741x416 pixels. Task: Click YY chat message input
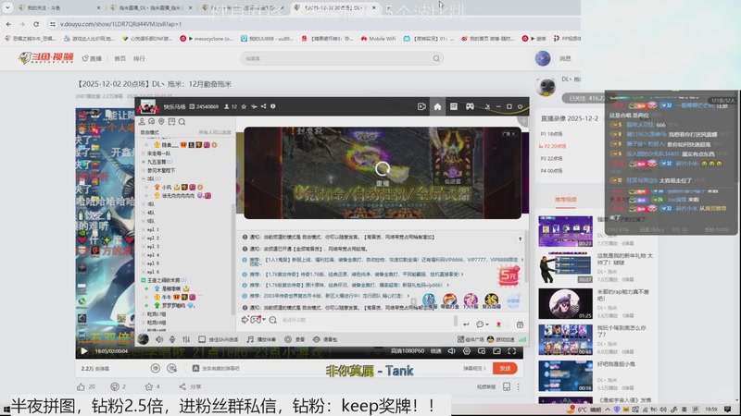point(364,320)
